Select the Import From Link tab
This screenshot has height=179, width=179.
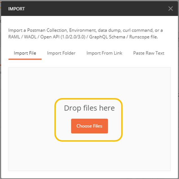click(x=104, y=53)
